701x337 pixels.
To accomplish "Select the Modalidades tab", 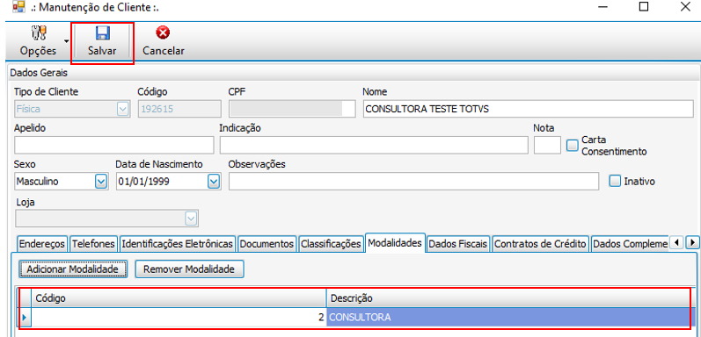I will [395, 243].
